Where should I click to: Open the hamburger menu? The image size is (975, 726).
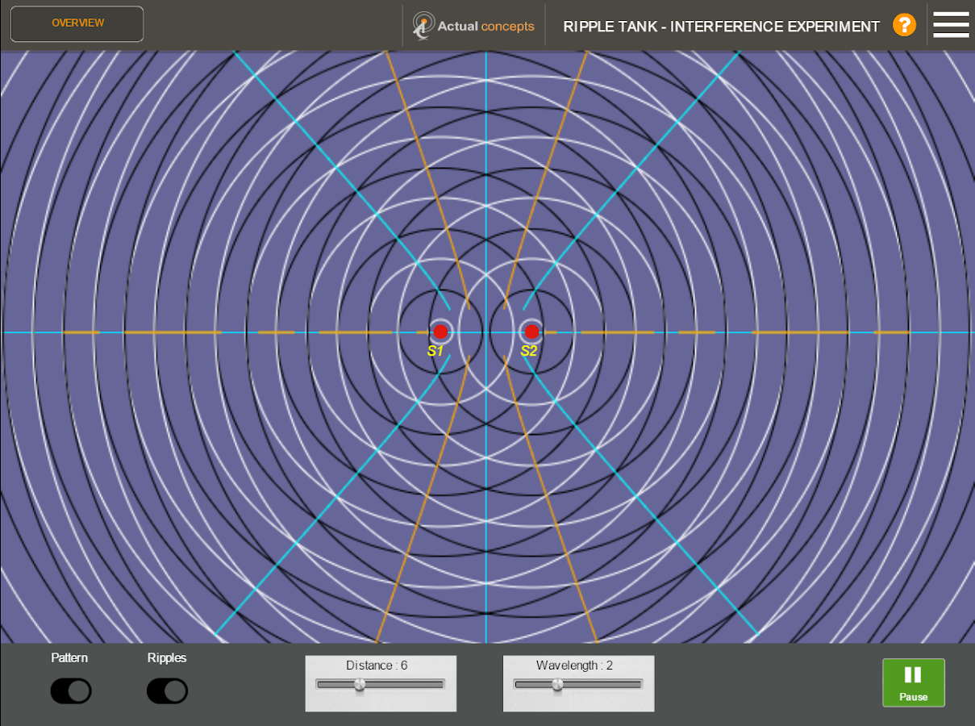[951, 25]
